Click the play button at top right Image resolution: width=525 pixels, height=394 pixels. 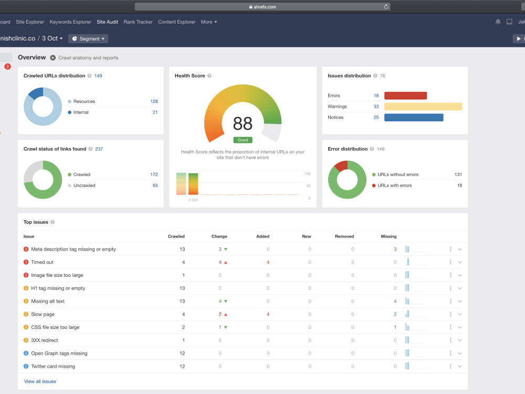pyautogui.click(x=519, y=38)
